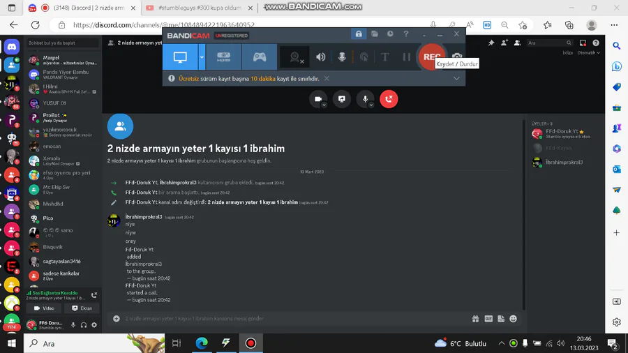Toggle text overlay in Bandicam

(385, 57)
